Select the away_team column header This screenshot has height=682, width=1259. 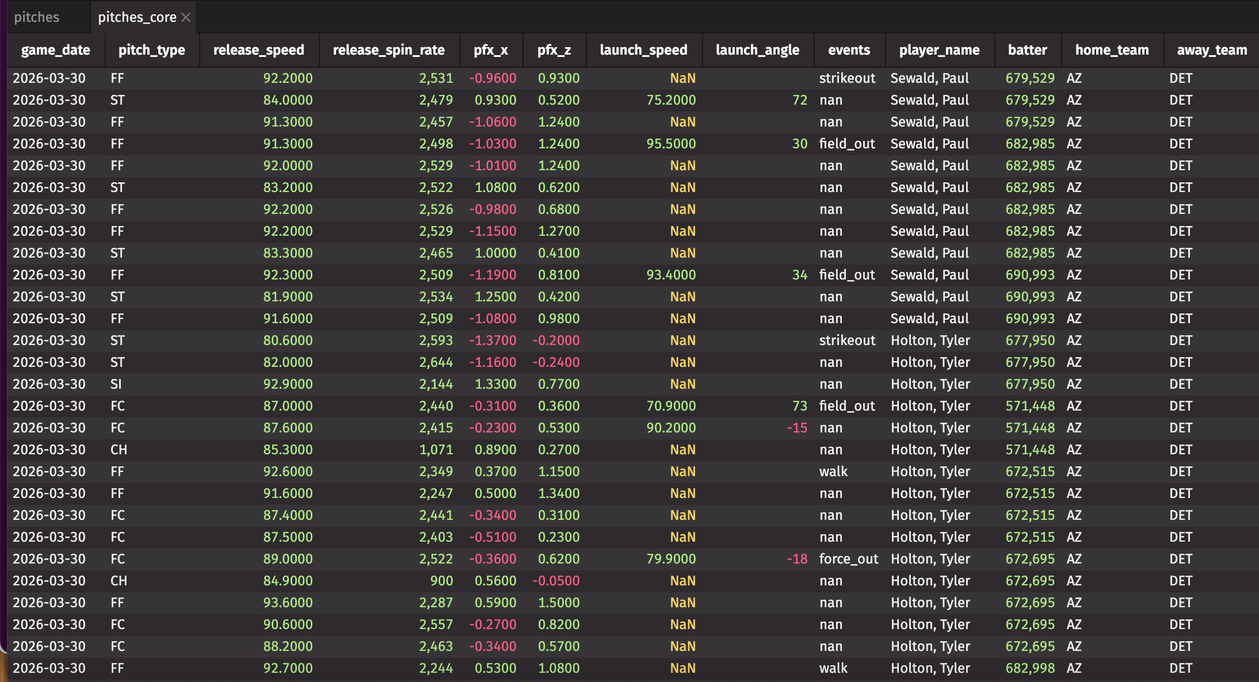coord(1212,50)
